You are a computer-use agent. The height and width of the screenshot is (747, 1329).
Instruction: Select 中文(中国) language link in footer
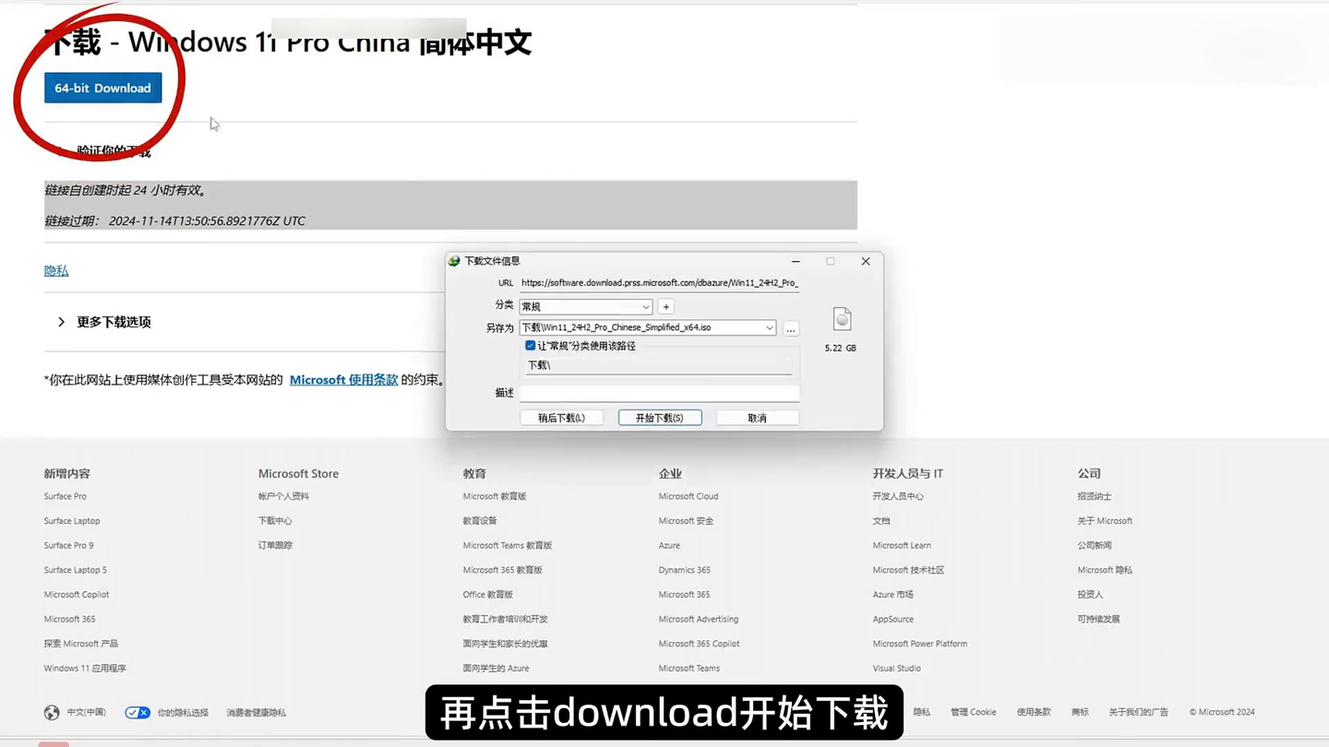tap(87, 712)
